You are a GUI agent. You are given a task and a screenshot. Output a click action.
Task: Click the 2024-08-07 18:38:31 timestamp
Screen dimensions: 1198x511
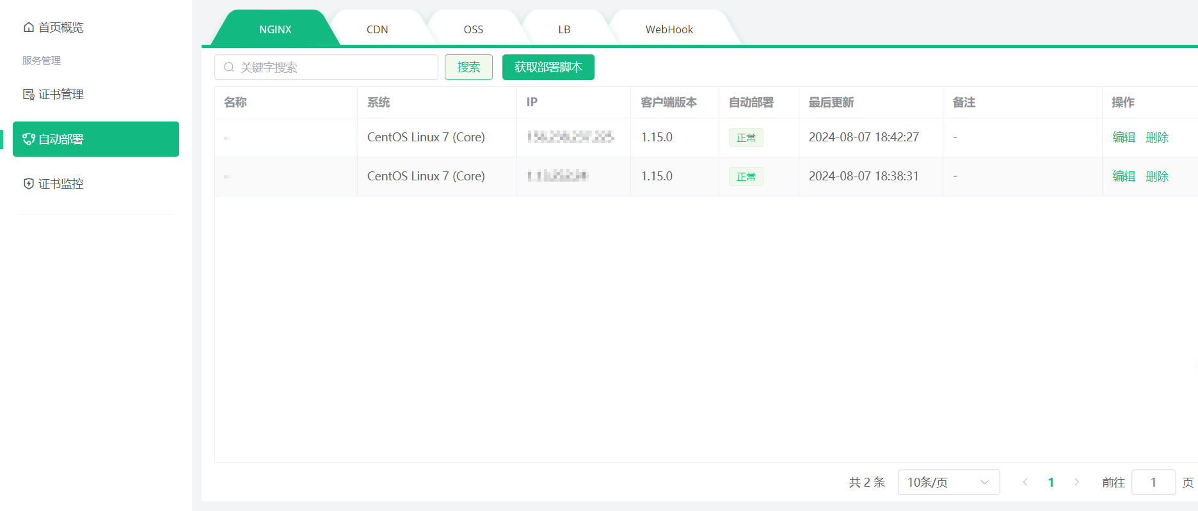point(864,176)
